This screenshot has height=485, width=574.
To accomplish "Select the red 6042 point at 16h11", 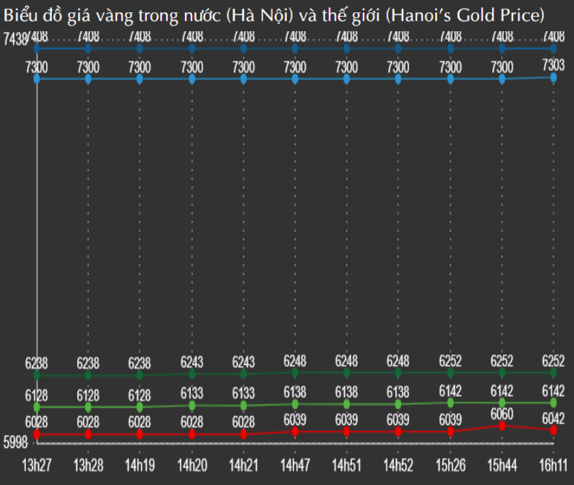I will pos(553,430).
